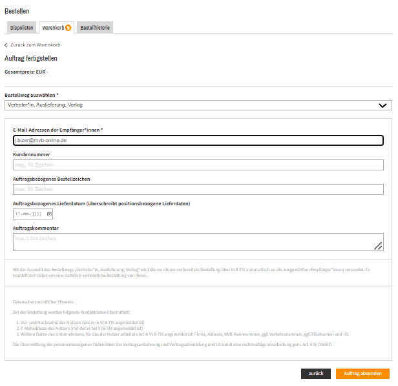Submit with Auftrag absenden button
Viewport: 398px width, 386px height.
[x=362, y=374]
